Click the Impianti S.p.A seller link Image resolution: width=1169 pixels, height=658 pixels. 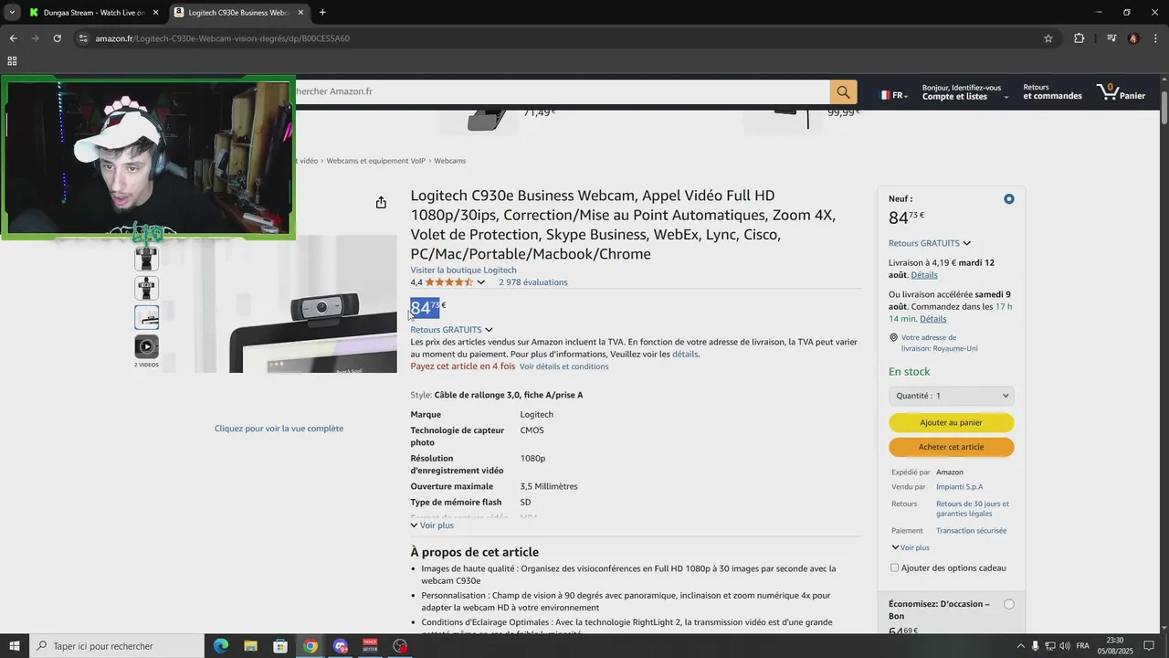pos(959,487)
